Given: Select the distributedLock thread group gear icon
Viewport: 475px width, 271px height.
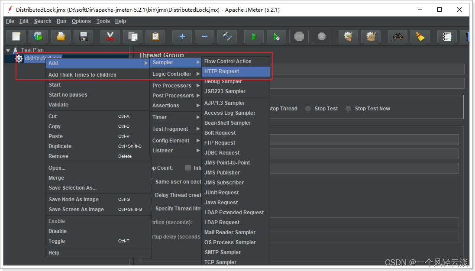Looking at the screenshot, I should coord(19,58).
